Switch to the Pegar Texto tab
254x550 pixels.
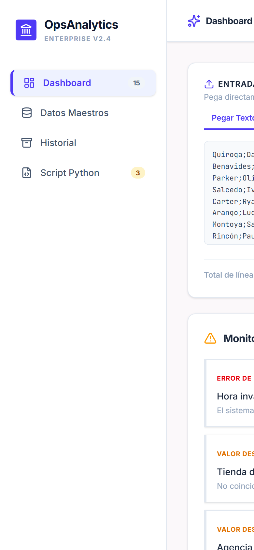point(229,118)
